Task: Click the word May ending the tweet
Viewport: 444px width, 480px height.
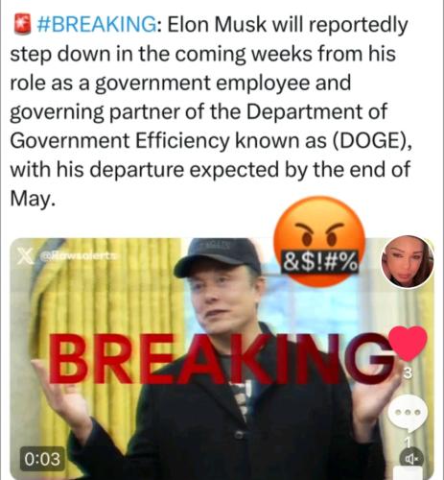Action: pos(31,199)
